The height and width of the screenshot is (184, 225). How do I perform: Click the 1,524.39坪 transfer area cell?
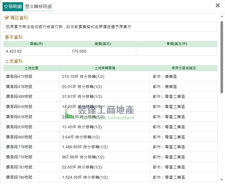(x=85, y=177)
